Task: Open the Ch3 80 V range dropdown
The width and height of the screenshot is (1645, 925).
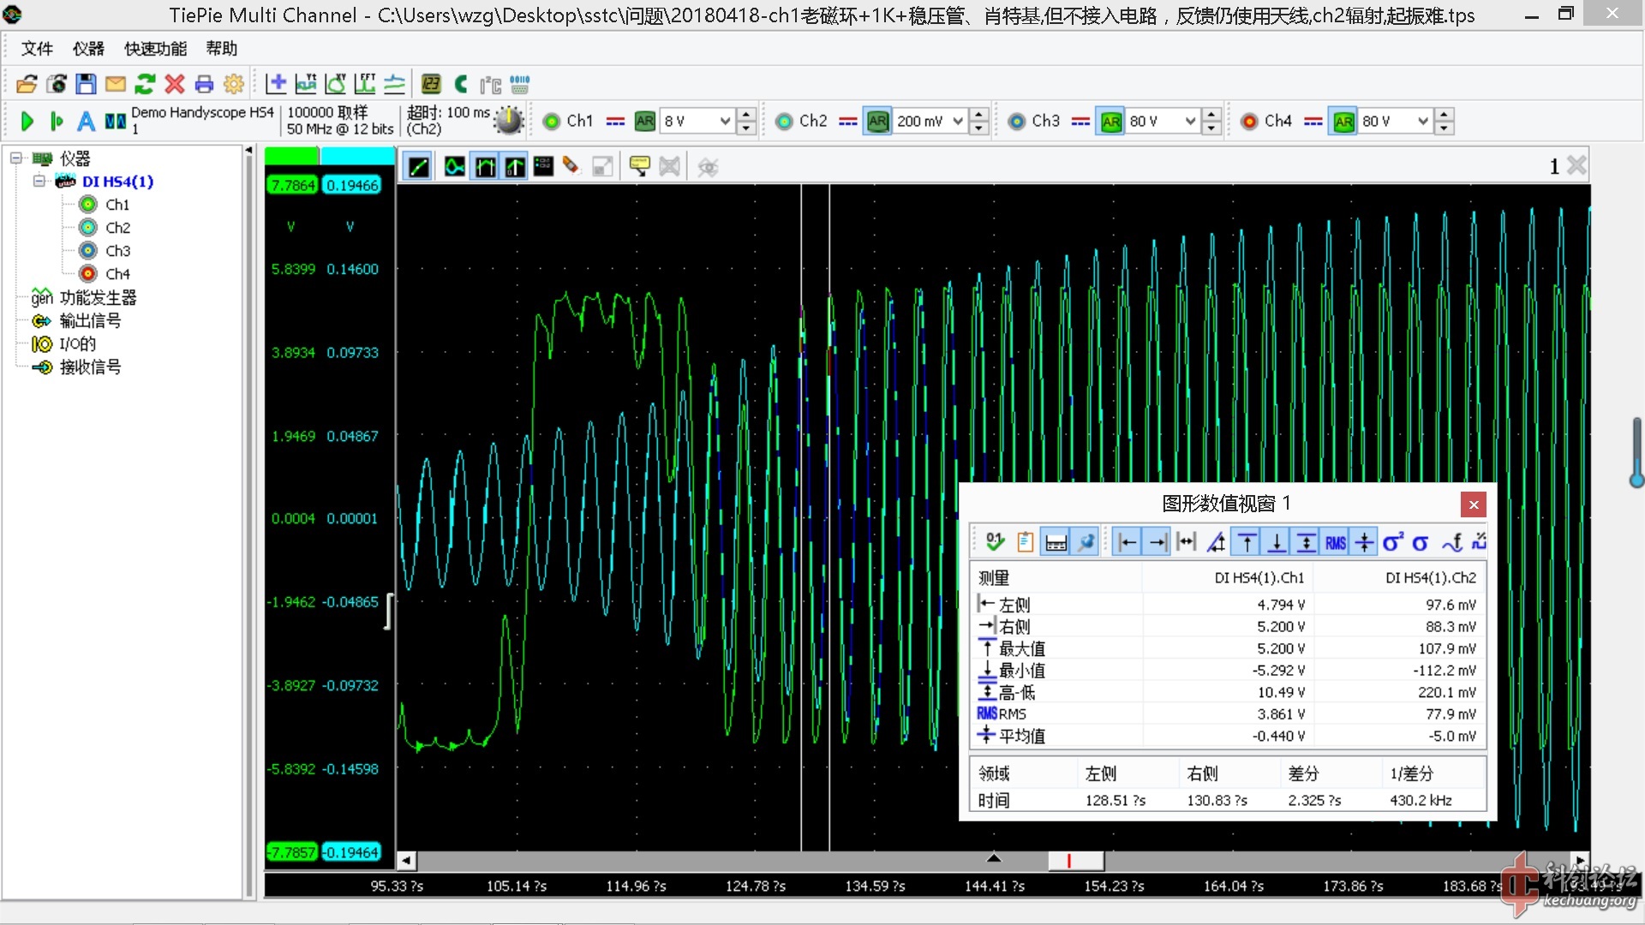Action: pos(1189,122)
